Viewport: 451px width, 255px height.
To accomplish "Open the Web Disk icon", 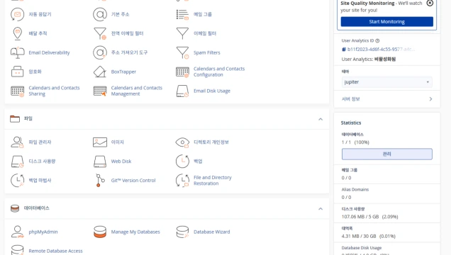I will (100, 161).
